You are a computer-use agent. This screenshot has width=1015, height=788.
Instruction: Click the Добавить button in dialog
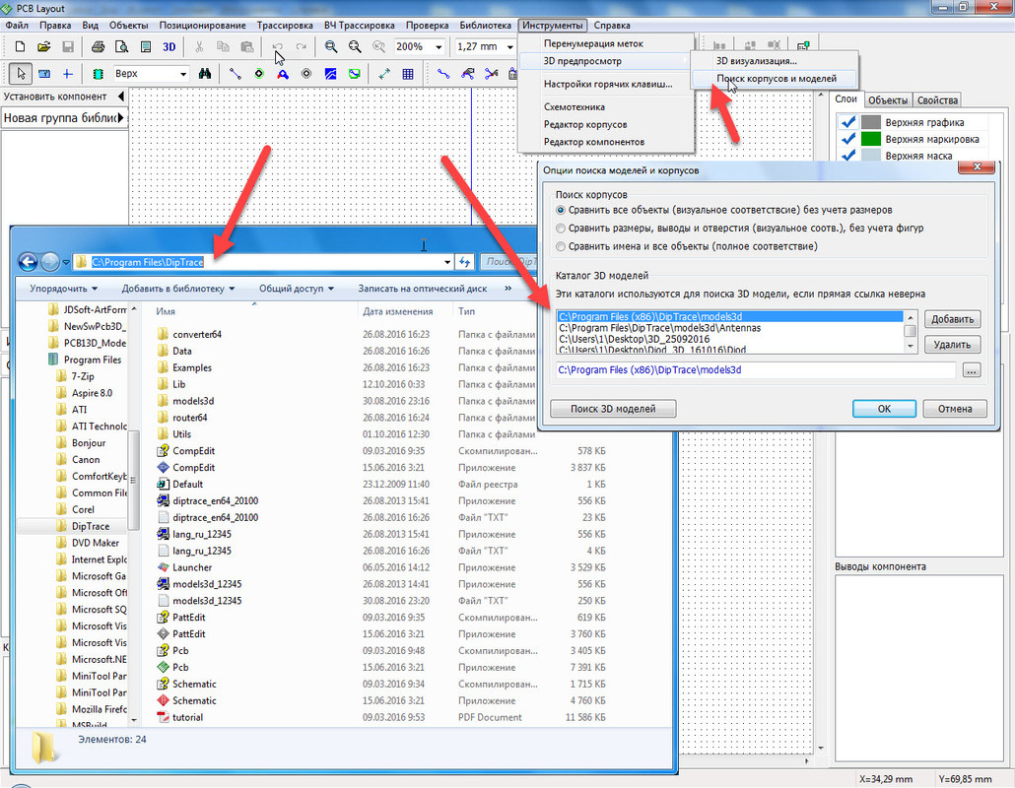[952, 319]
